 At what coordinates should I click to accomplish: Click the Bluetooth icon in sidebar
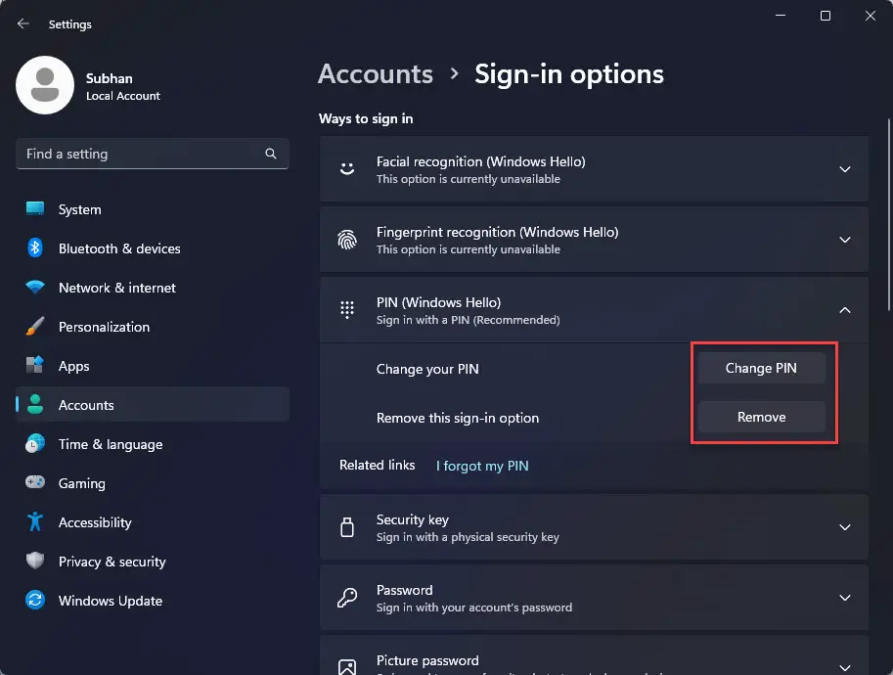tap(35, 247)
